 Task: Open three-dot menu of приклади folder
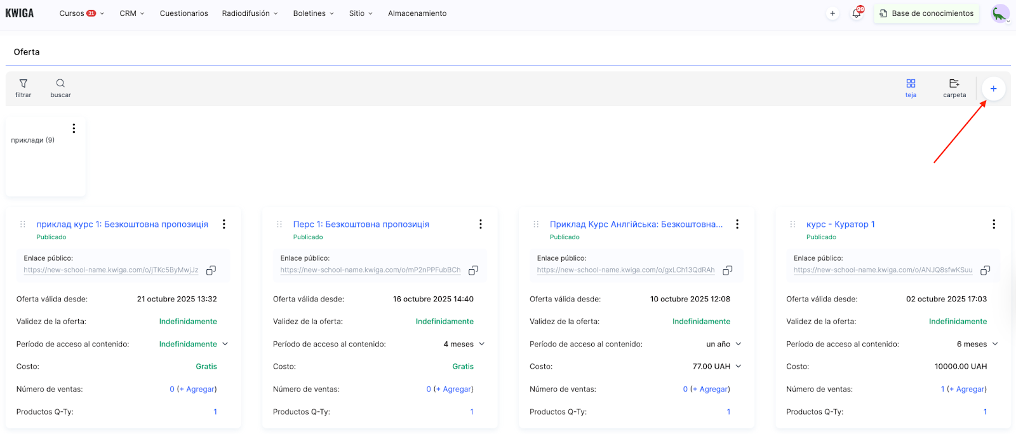74,129
